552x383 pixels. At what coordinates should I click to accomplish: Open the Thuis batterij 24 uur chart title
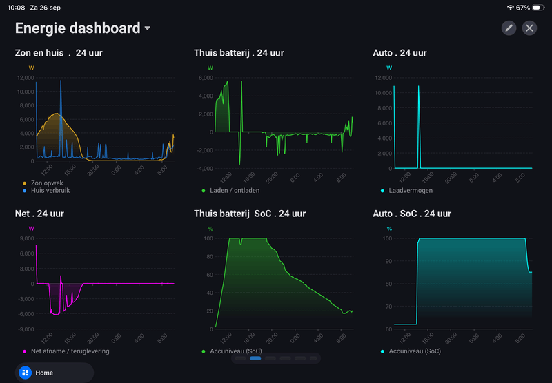(239, 53)
